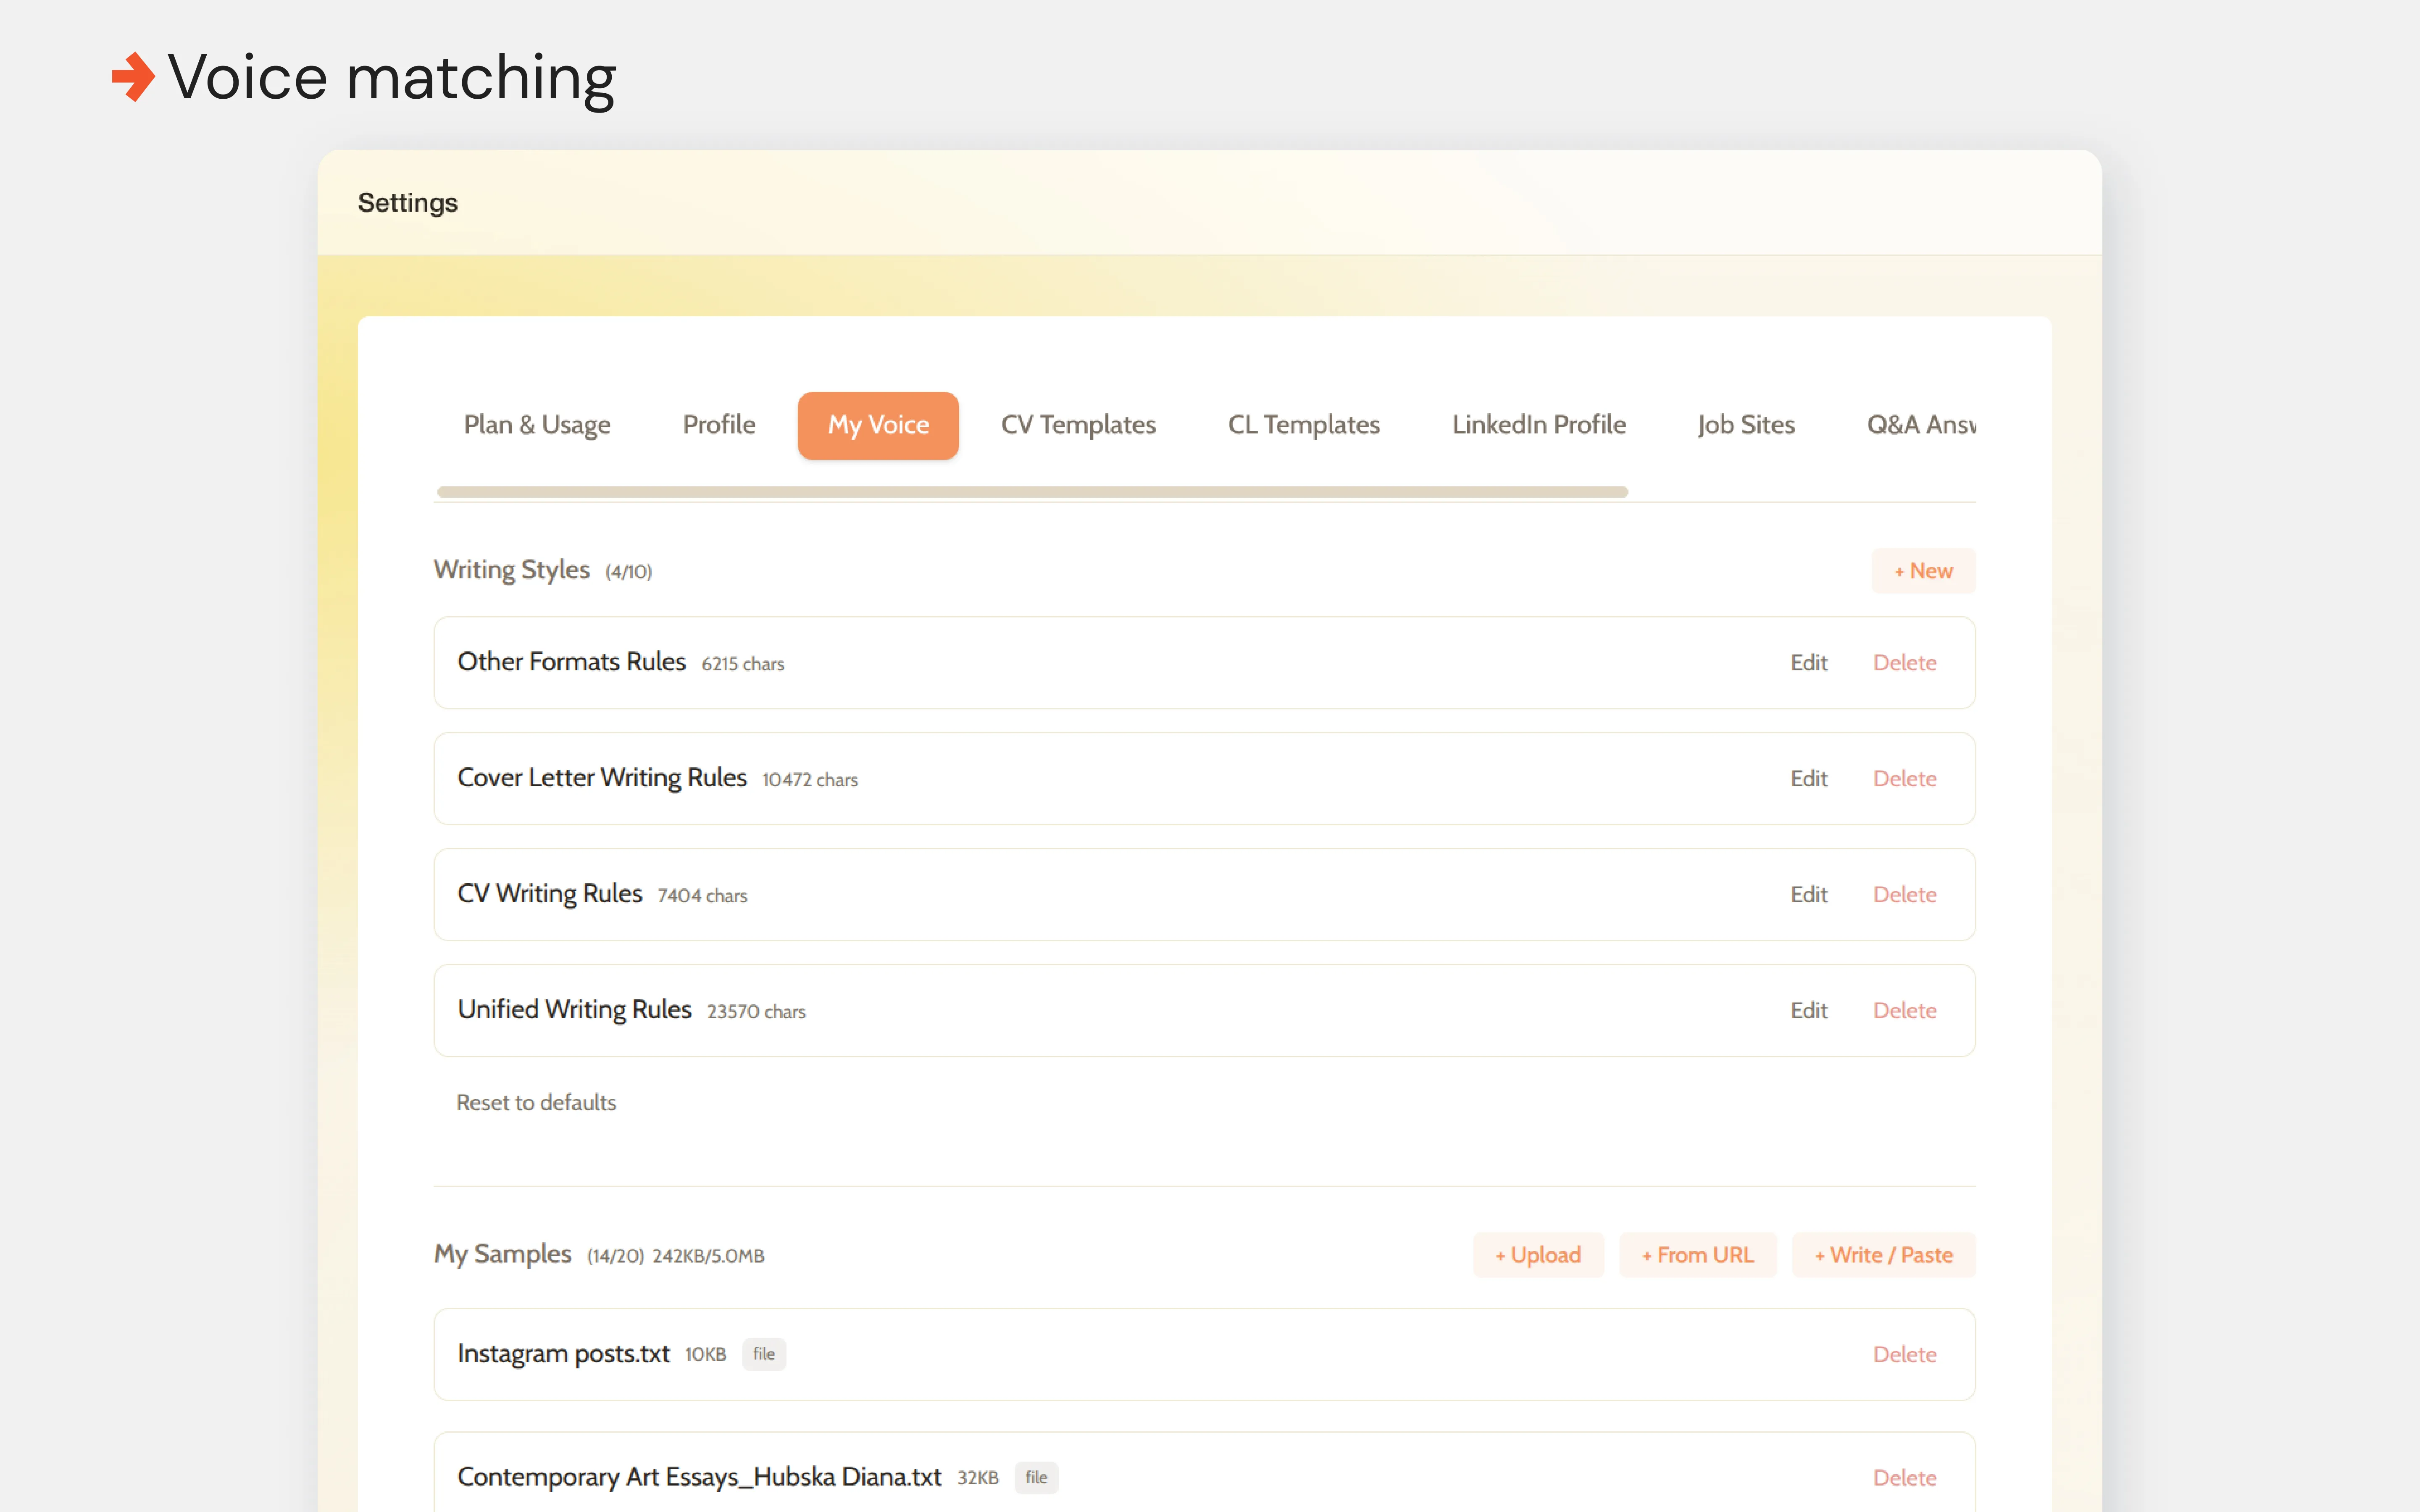Open the Plan & Usage tab
2420x1512 pixels.
pyautogui.click(x=537, y=425)
